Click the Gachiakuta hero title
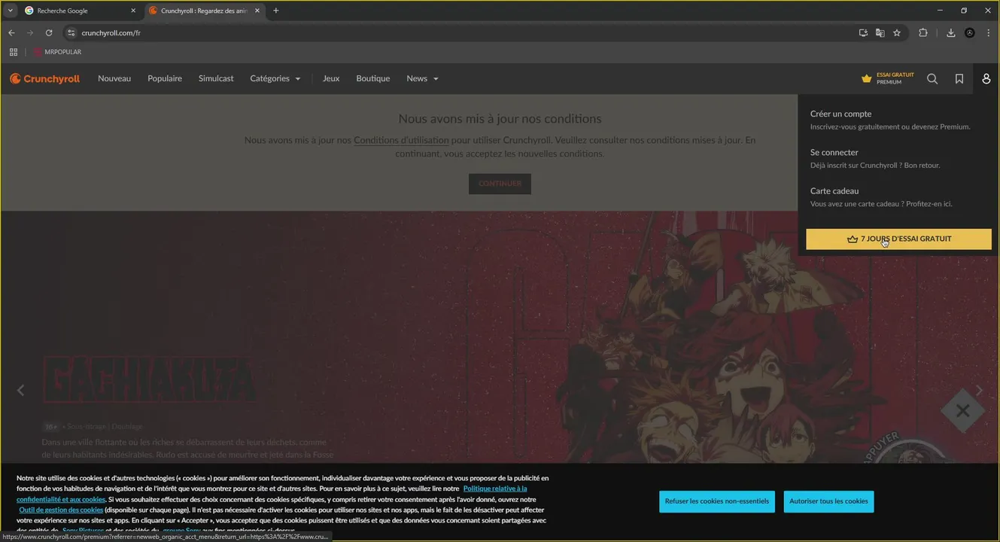The height and width of the screenshot is (542, 1000). pos(149,379)
